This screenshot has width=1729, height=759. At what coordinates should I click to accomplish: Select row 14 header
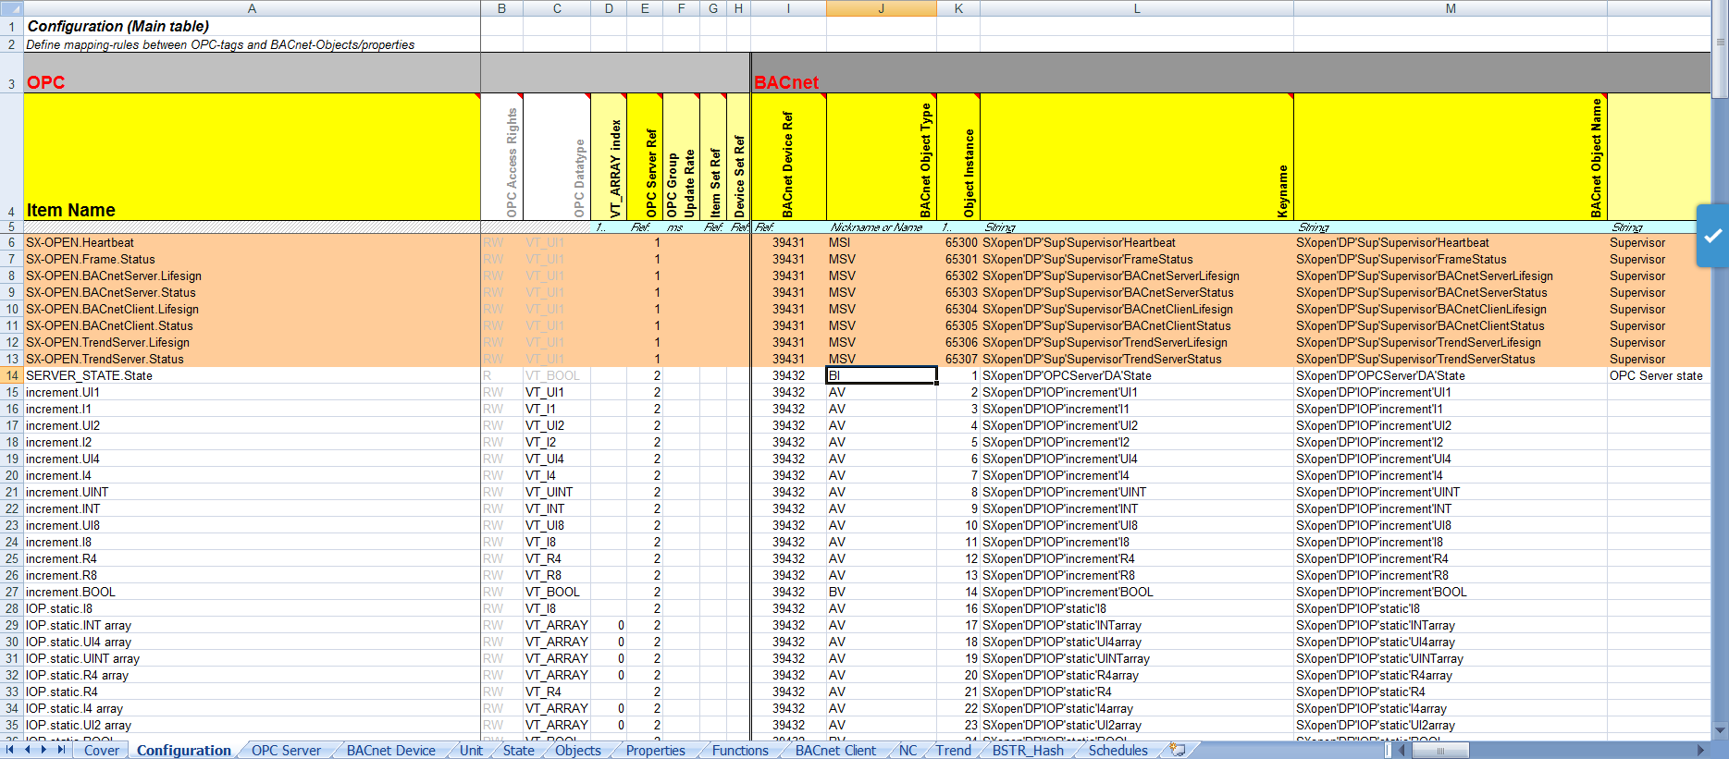click(11, 375)
